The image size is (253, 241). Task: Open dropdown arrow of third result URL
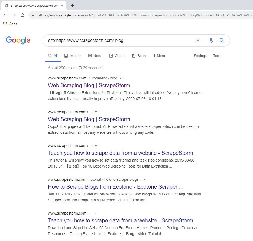[96, 146]
